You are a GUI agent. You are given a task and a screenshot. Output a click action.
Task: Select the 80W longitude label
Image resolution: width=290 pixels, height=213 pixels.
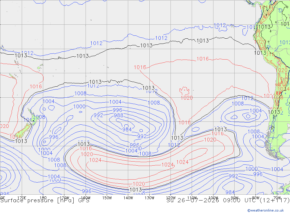point(256,198)
